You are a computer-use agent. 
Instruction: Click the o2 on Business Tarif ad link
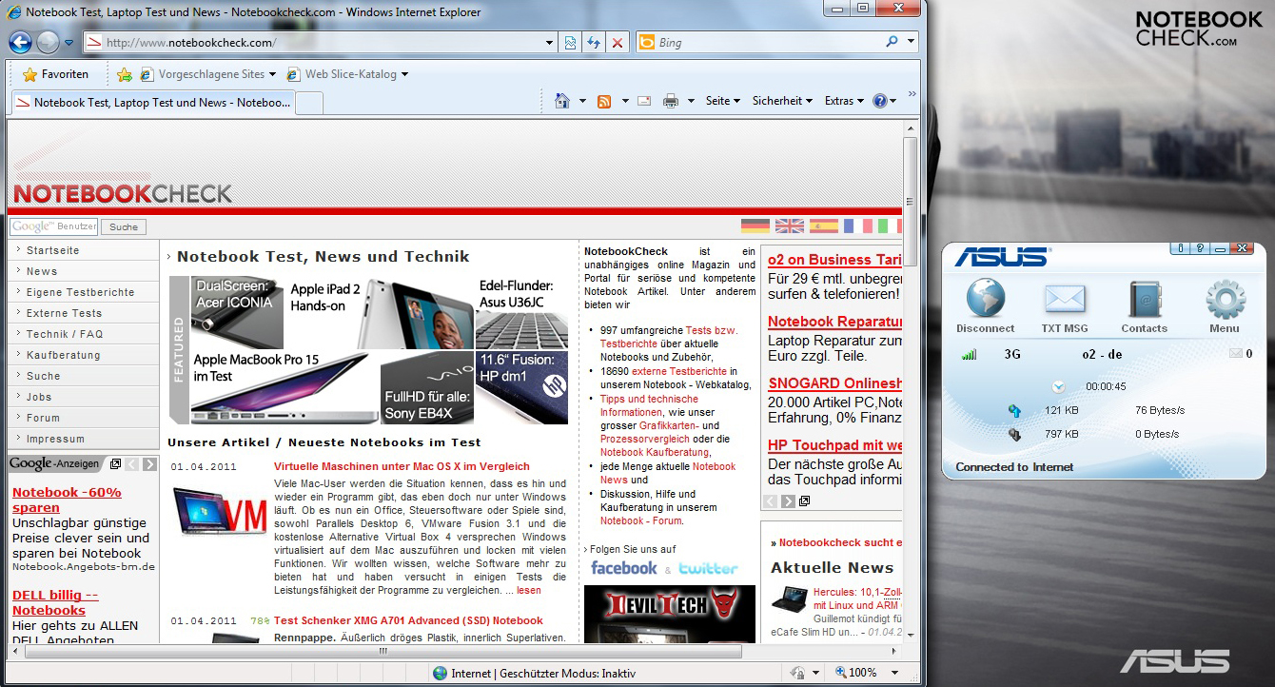pyautogui.click(x=835, y=259)
